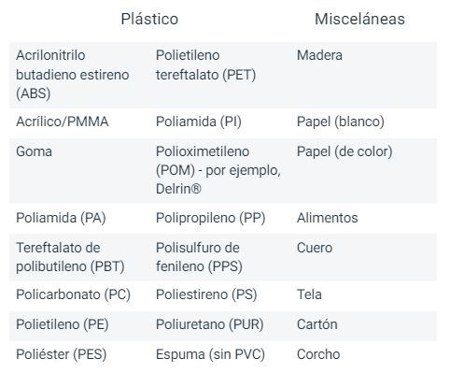Select the Poliamida (PA) cell
Image resolution: width=450 pixels, height=387 pixels.
[x=61, y=218]
